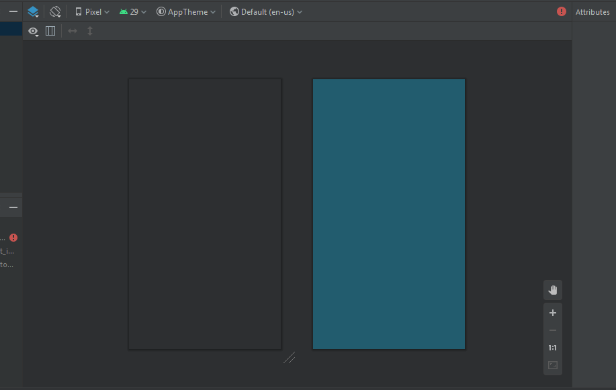This screenshot has width=616, height=390.
Task: Click the vertical expand arrow icon
Action: pyautogui.click(x=90, y=31)
